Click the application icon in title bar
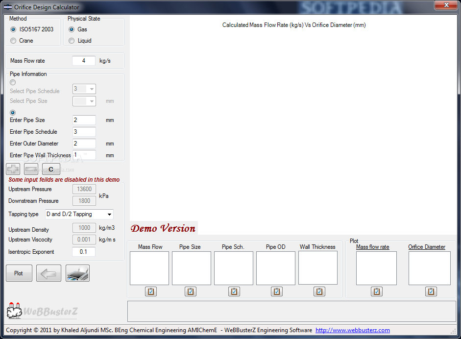Viewport: 461px width, 339px height. click(x=8, y=7)
